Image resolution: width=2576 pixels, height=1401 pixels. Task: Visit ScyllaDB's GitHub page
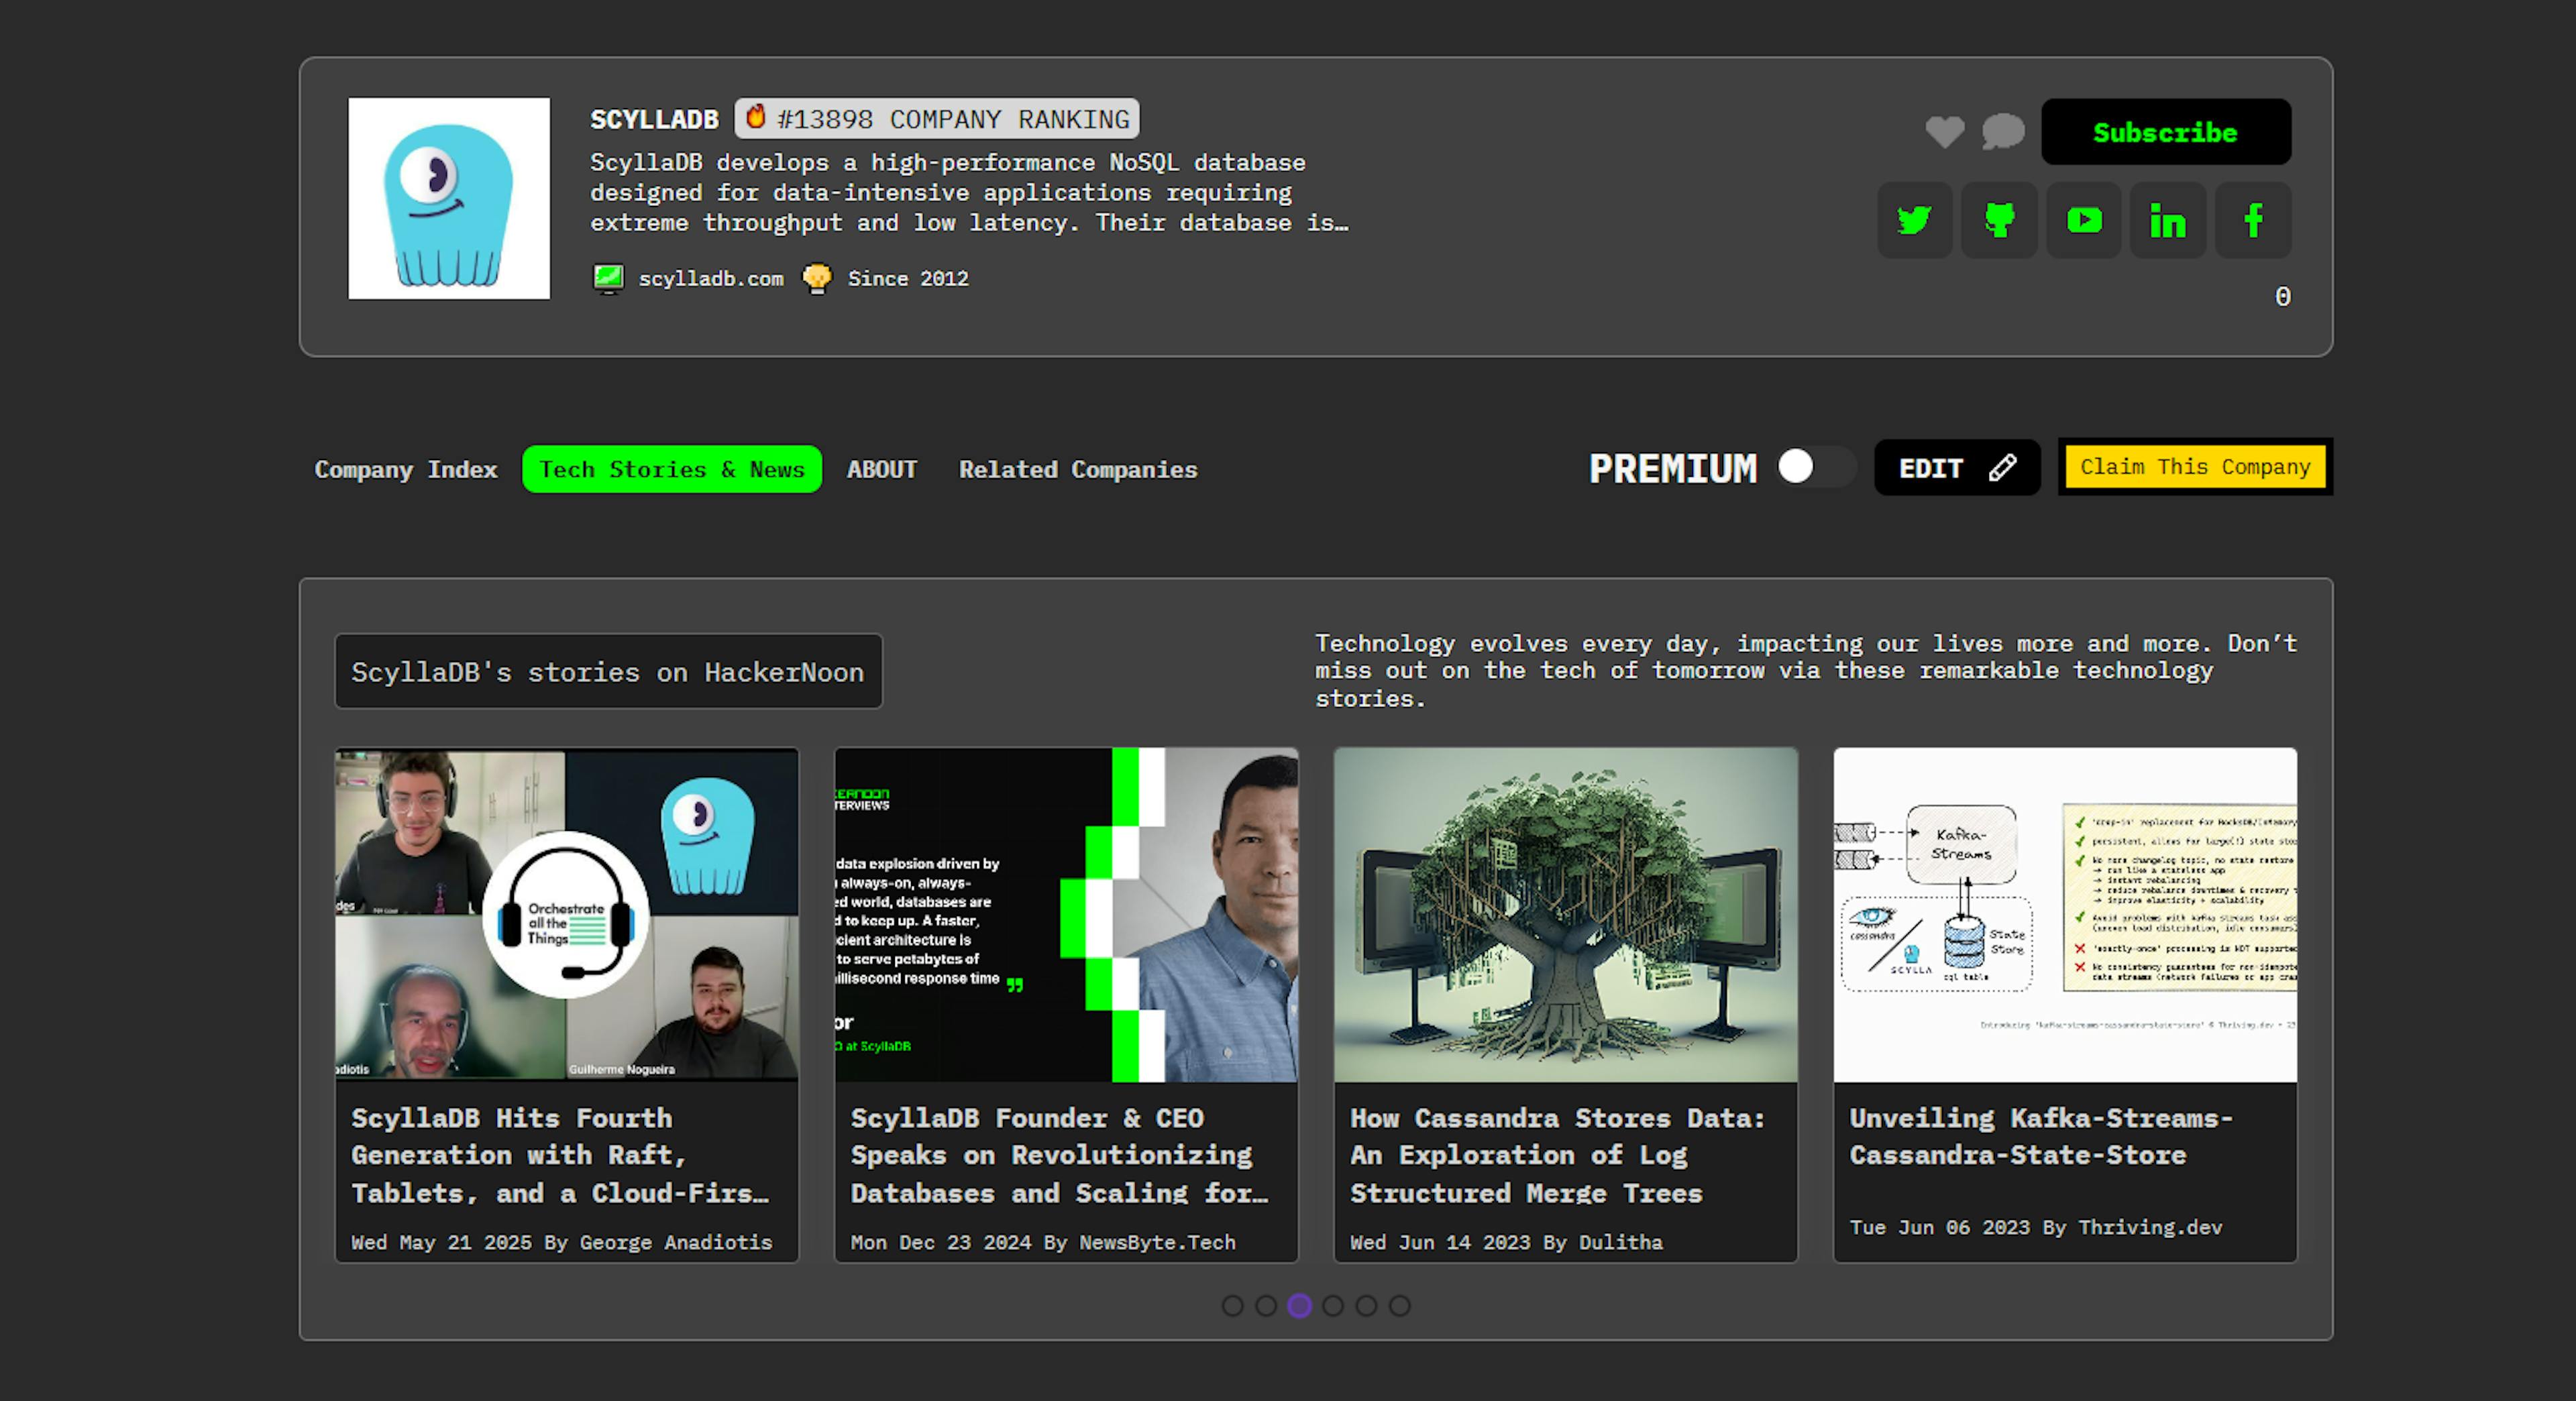[x=1999, y=220]
